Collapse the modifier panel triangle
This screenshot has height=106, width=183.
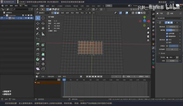157,23
